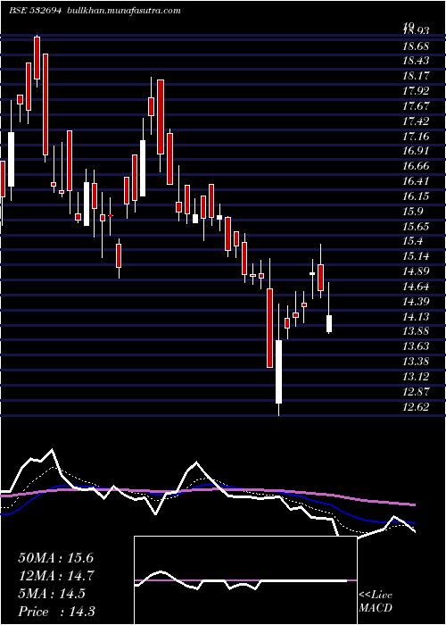Viewport: 446px width, 625px height.
Task: Click the 17.92 price axis label
Action: point(416,91)
